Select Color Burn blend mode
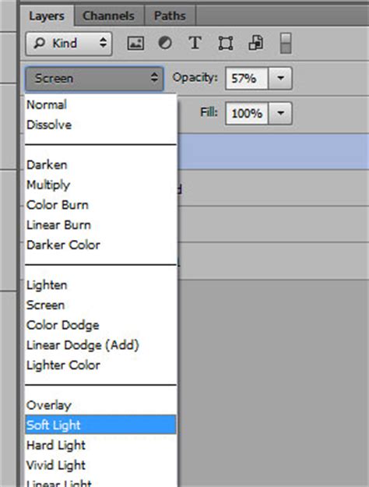The image size is (369, 487). (101, 205)
